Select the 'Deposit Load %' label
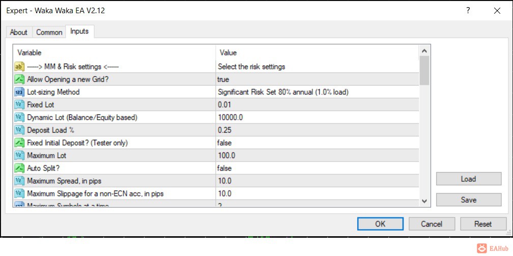This screenshot has width=513, height=256. click(51, 130)
